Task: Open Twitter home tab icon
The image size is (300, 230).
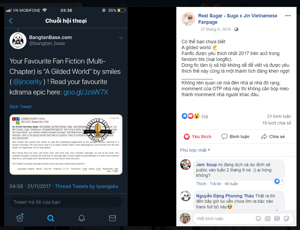Action: click(x=20, y=217)
